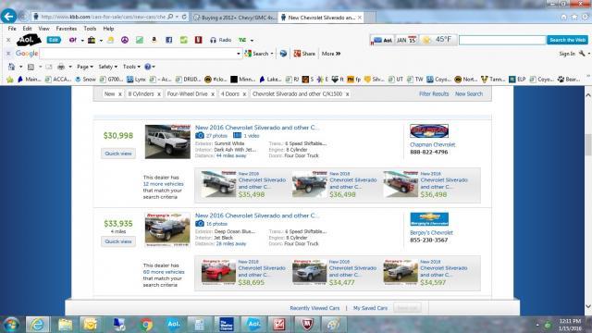This screenshot has height=333, width=592.
Task: Open the Favorites menu
Action: click(x=66, y=29)
